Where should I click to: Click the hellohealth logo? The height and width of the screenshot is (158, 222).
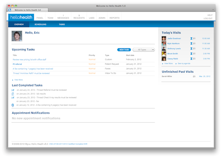pyautogui.click(x=21, y=17)
